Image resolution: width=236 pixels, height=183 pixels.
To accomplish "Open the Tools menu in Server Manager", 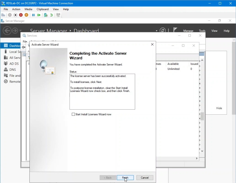I will (202, 31).
